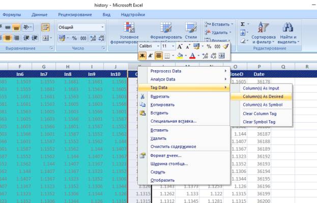Switch to the Данные ribbon tab
This screenshot has width=317, height=203.
tap(39, 15)
